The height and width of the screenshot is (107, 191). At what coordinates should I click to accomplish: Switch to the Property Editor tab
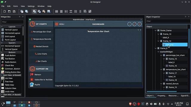coord(162,96)
